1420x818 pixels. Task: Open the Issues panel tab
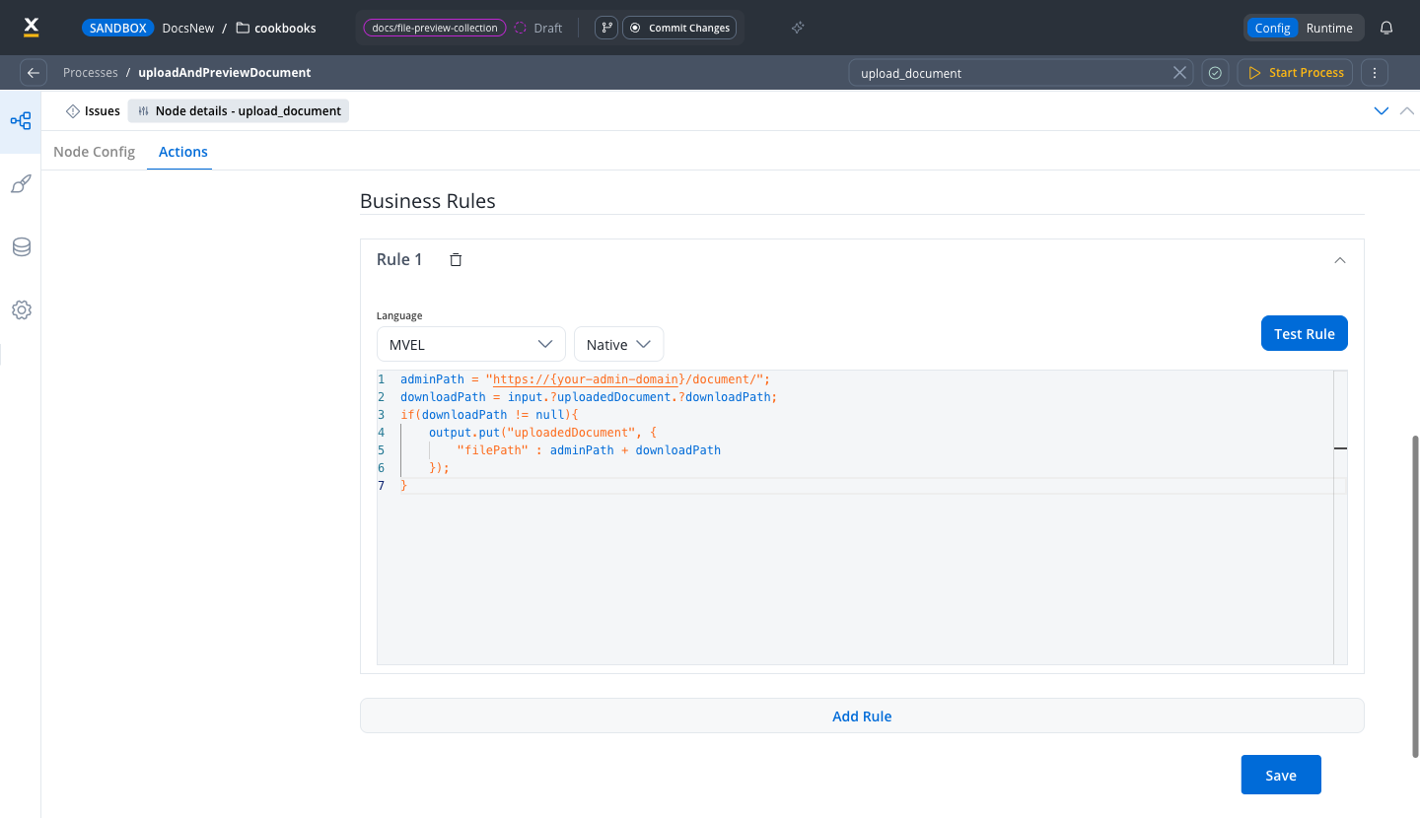click(x=93, y=111)
